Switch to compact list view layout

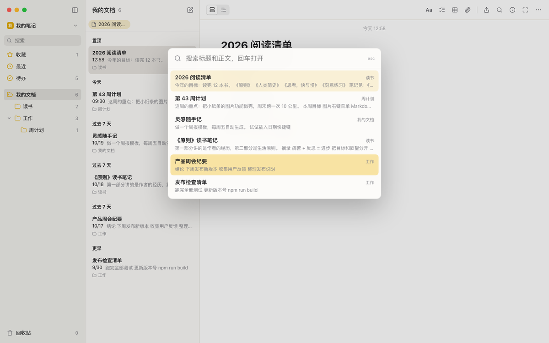pyautogui.click(x=223, y=10)
